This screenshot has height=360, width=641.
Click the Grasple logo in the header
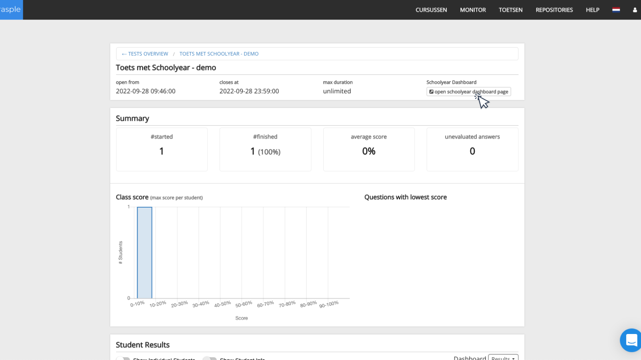pyautogui.click(x=11, y=10)
